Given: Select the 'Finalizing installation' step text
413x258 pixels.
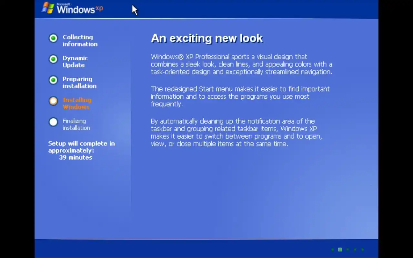Looking at the screenshot, I should (76, 124).
